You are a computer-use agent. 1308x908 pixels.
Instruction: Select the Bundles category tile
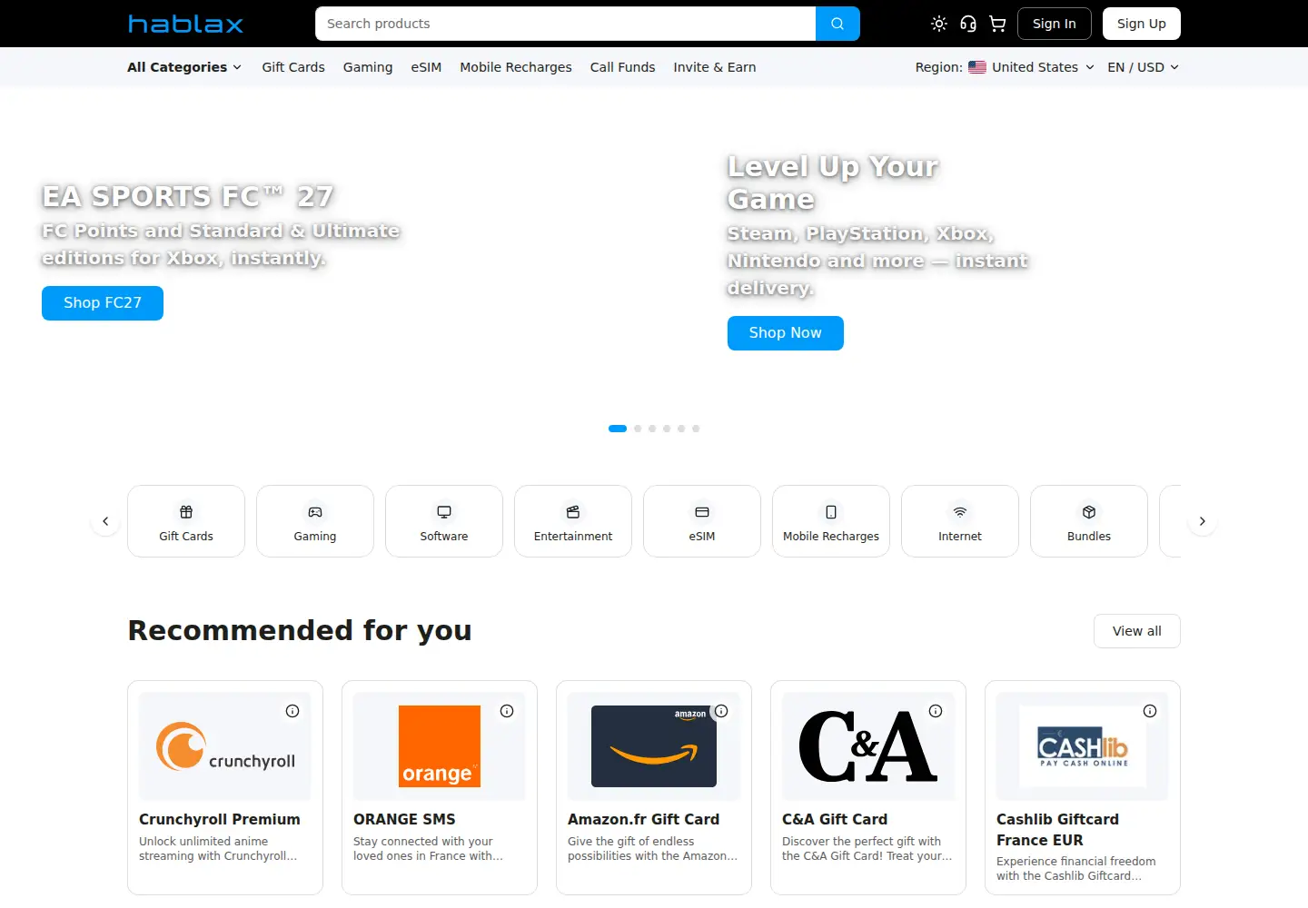click(x=1089, y=521)
